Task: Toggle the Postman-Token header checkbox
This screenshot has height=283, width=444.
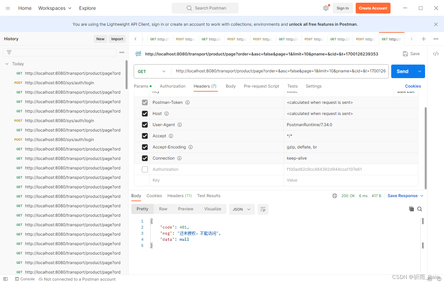Action: tap(145, 102)
